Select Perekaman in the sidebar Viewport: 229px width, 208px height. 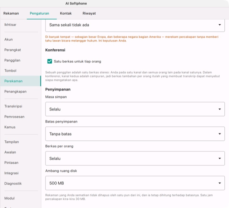[x=21, y=81]
